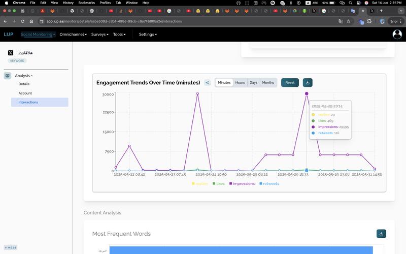Click the Analysis monitor icon in sidebar
This screenshot has width=406, height=254.
click(8, 76)
